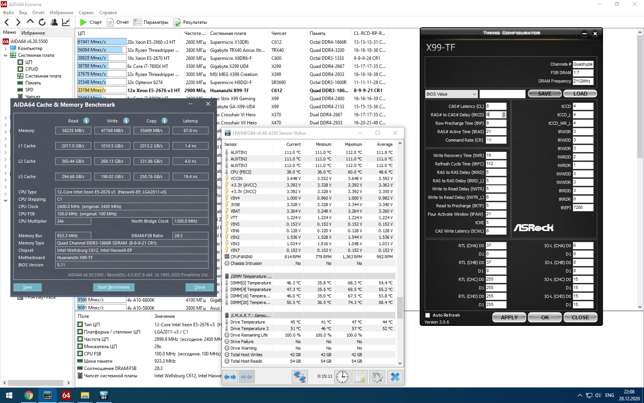Click the Write info icon

(126, 121)
